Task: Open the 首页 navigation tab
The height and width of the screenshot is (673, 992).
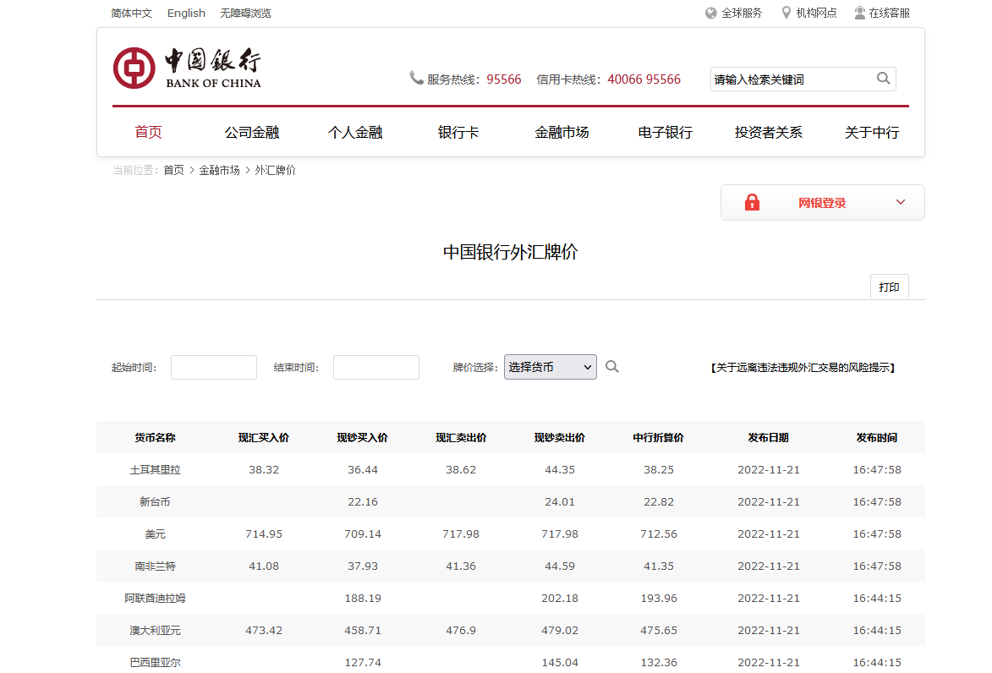Action: [x=149, y=132]
